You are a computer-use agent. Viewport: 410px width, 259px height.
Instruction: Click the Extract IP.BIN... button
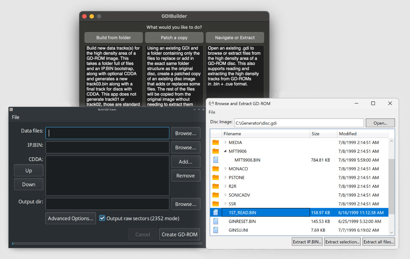(x=307, y=242)
